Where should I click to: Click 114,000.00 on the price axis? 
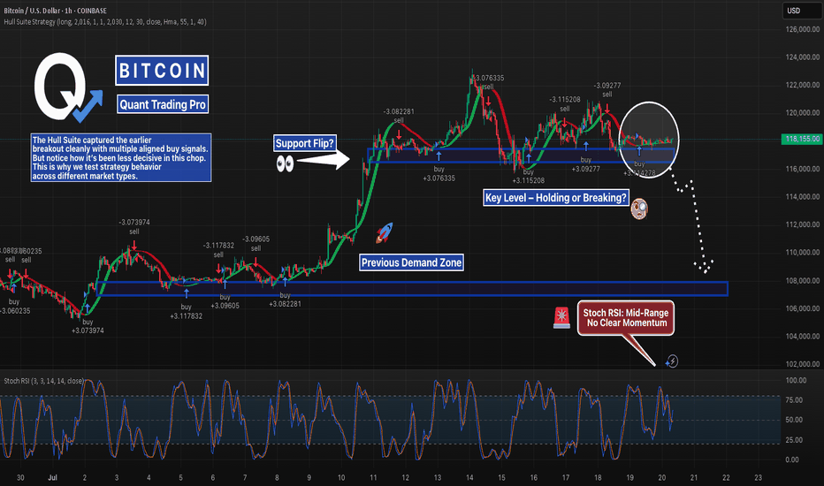pos(803,196)
